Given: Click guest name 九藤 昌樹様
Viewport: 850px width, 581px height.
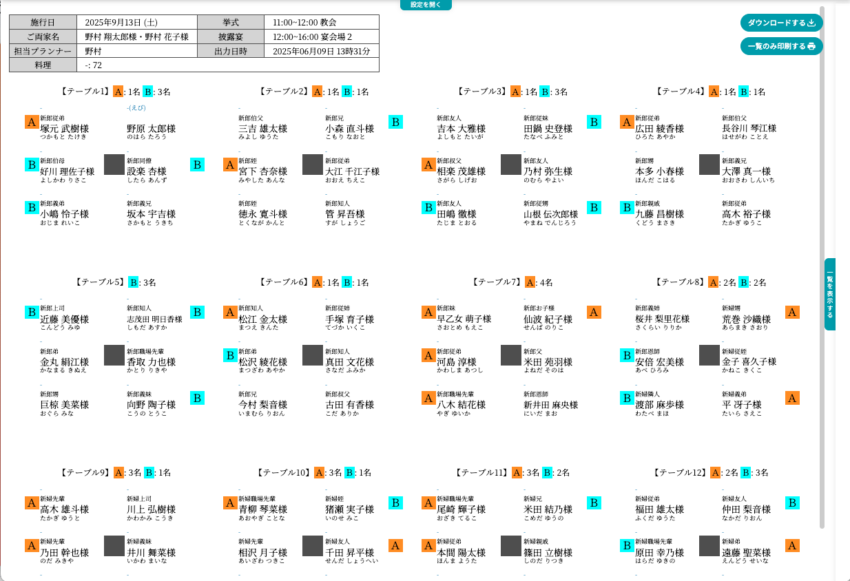Looking at the screenshot, I should [x=659, y=214].
